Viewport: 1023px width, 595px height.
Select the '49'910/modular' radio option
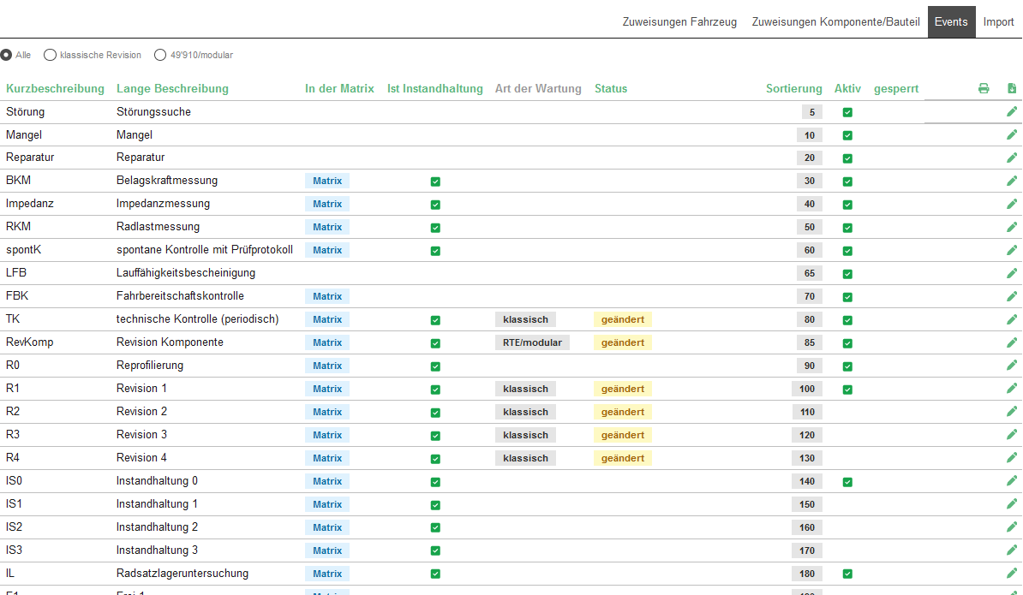(x=160, y=55)
